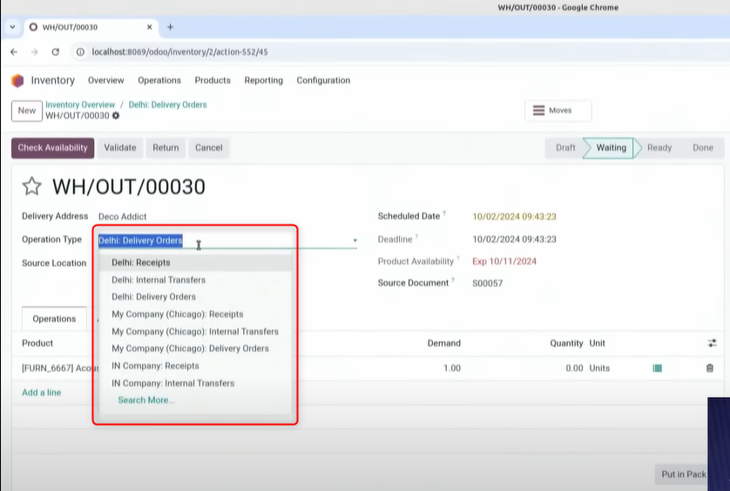Select IN Company: Receipts option
Viewport: 730px width, 491px height.
coord(195,366)
